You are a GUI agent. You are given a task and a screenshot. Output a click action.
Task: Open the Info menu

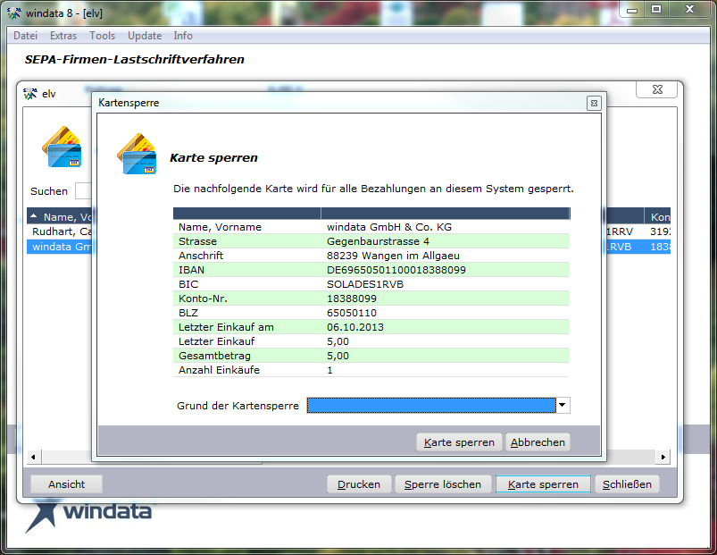pos(183,36)
